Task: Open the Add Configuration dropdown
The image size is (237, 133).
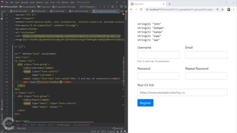Action: pos(88,7)
